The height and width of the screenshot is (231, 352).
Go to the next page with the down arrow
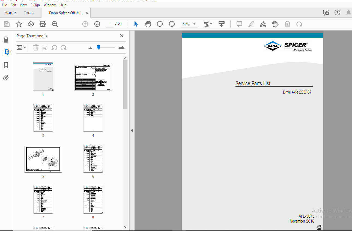97,24
